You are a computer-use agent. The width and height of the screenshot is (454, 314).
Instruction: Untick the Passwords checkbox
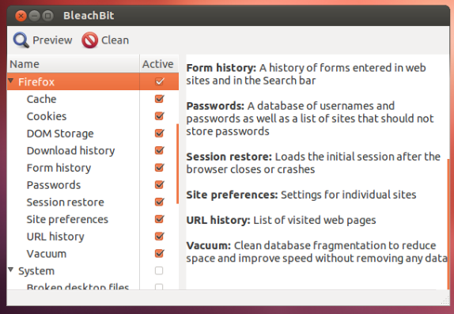pos(159,184)
